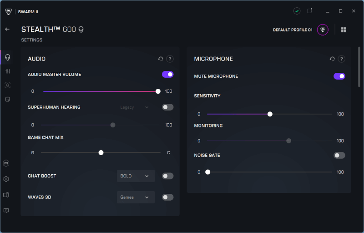Open the Waves 3D Games dropdown
364x233 pixels.
tap(136, 197)
